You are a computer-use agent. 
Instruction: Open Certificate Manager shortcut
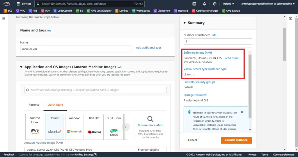205,11
